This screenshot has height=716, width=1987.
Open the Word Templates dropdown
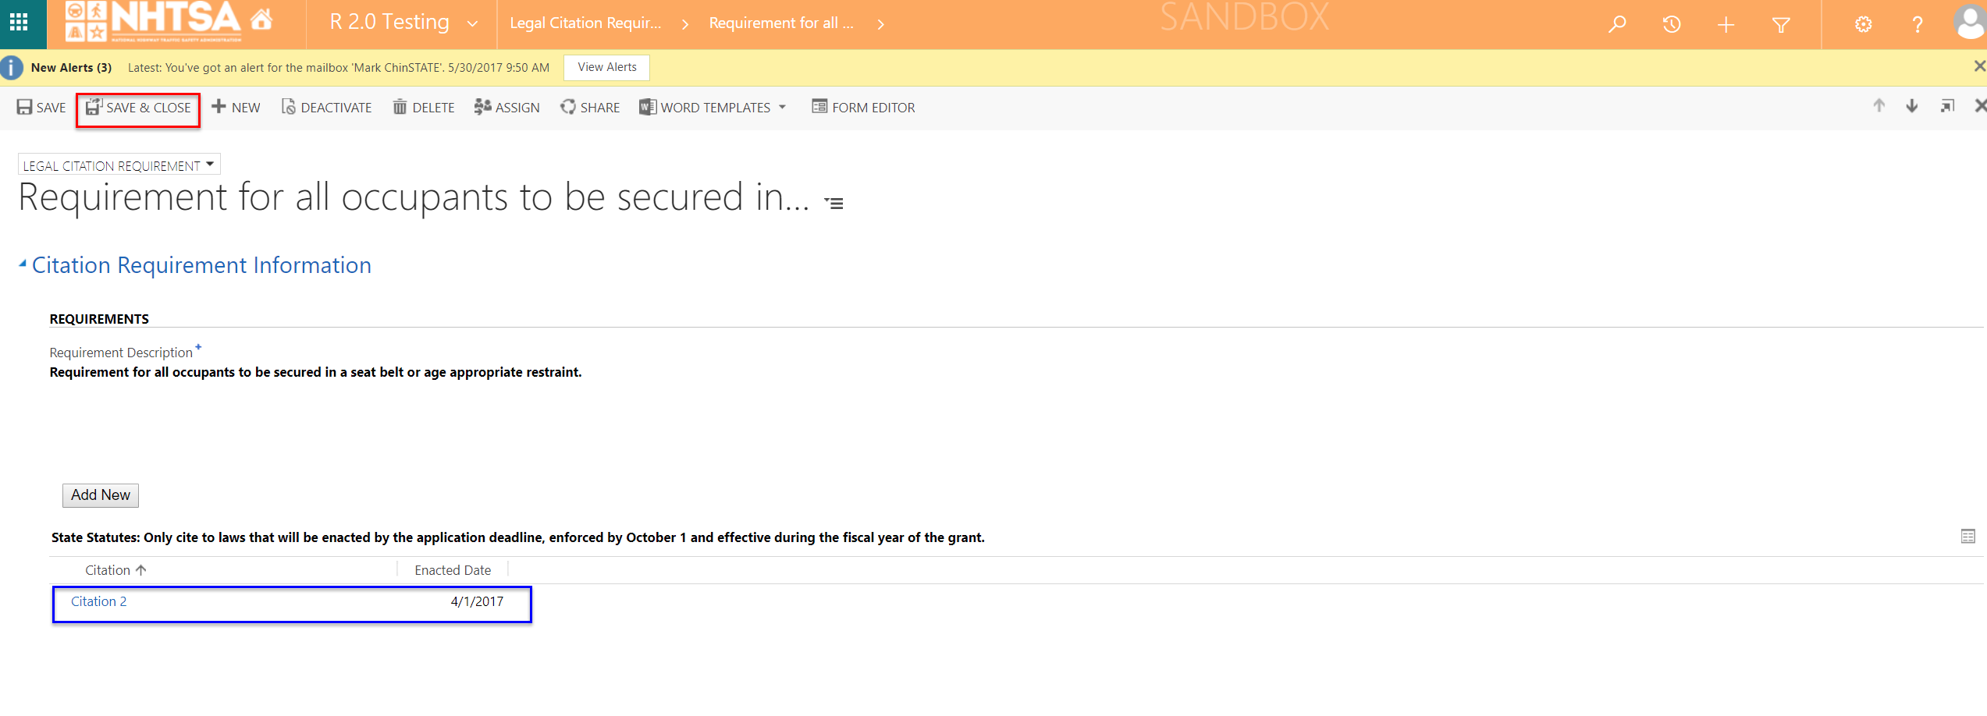pos(782,108)
